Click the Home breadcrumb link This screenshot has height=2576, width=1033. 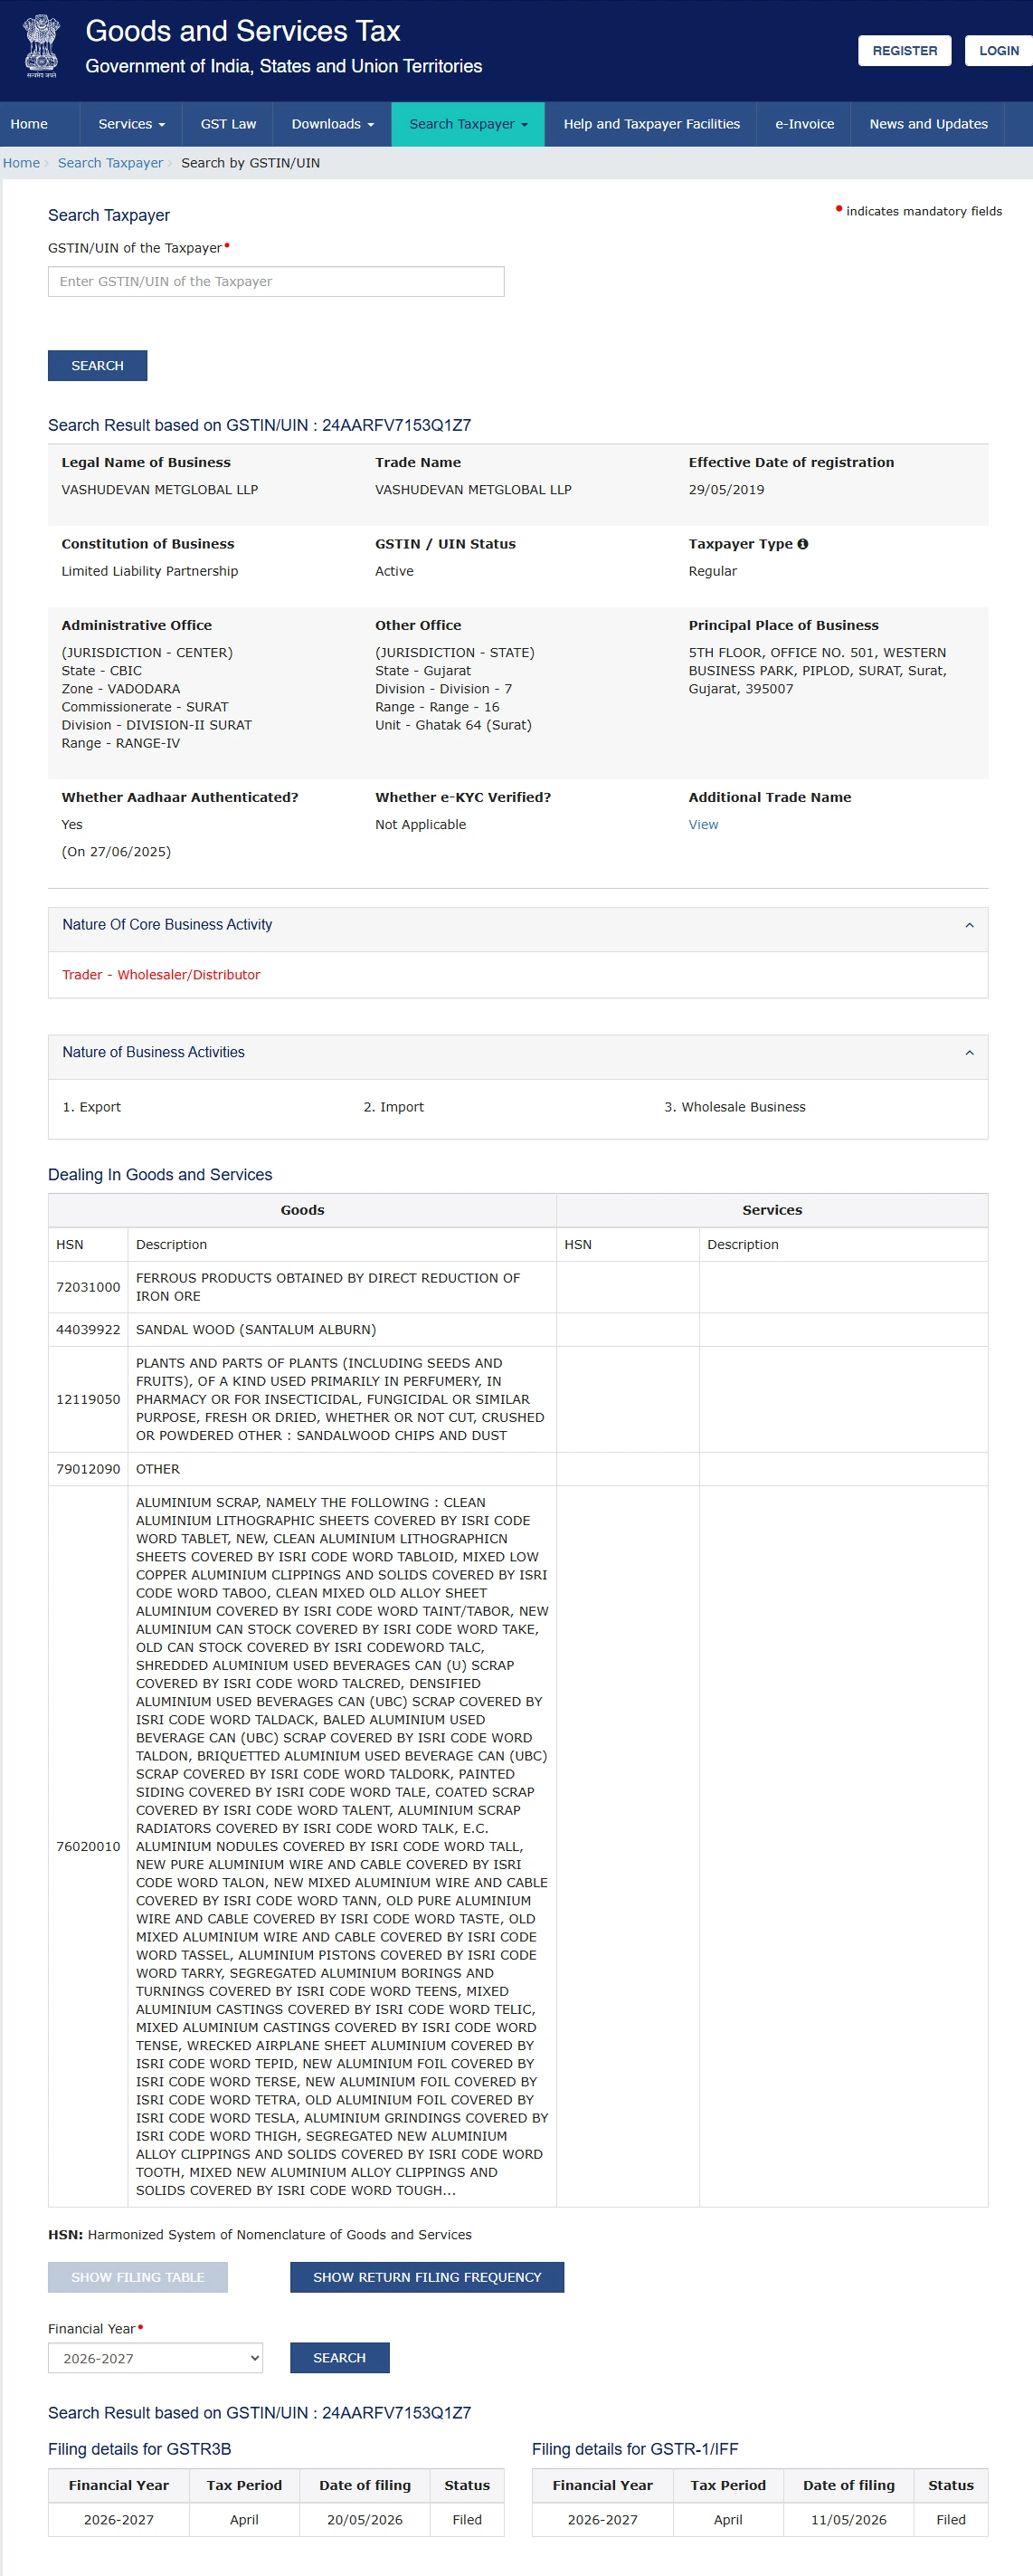click(x=21, y=163)
